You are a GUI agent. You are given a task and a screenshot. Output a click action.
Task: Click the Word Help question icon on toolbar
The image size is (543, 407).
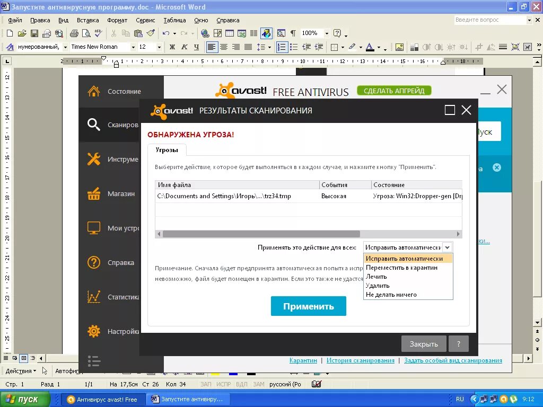point(337,33)
